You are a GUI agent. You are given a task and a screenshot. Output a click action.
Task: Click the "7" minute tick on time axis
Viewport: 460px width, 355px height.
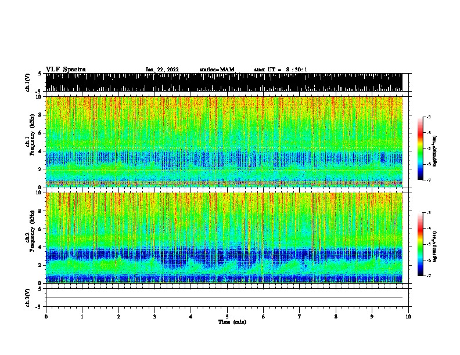pyautogui.click(x=300, y=317)
